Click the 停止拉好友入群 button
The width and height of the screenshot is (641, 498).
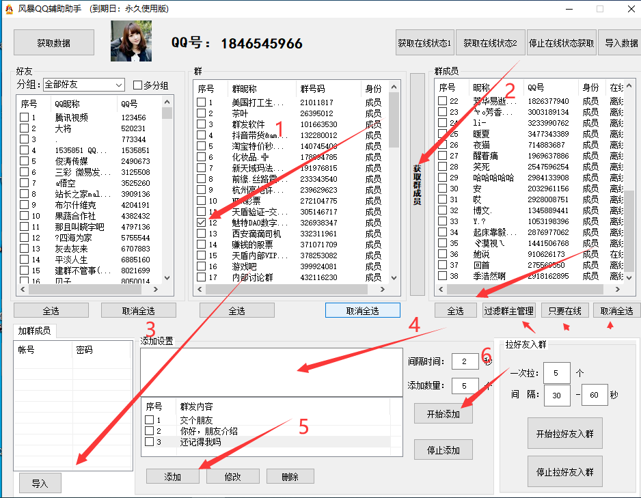565,472
